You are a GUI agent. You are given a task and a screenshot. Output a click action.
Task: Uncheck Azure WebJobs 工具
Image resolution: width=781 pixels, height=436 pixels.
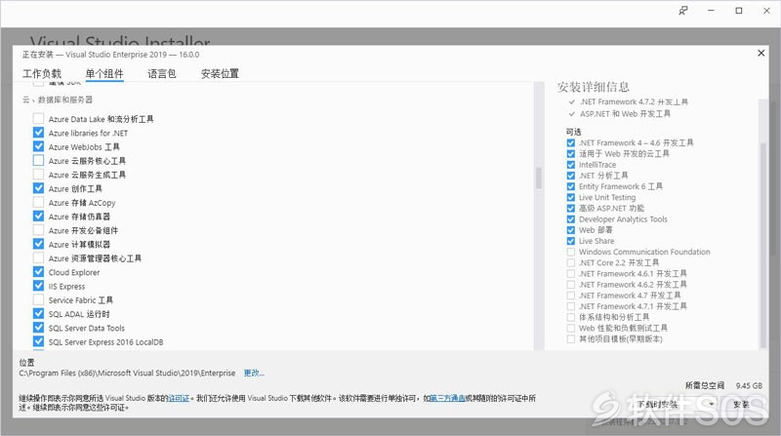tap(38, 146)
